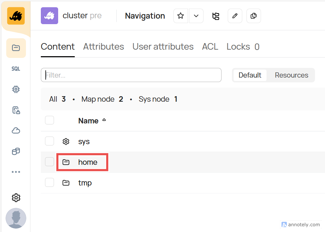The image size is (325, 232).
Task: Open settings gear in the sidebar
Action: pos(16,198)
